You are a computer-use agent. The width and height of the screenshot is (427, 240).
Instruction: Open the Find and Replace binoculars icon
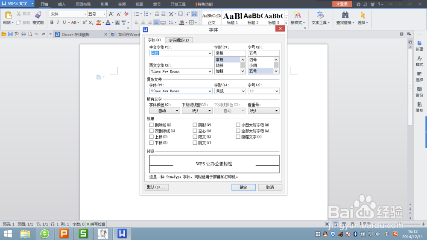click(x=345, y=15)
